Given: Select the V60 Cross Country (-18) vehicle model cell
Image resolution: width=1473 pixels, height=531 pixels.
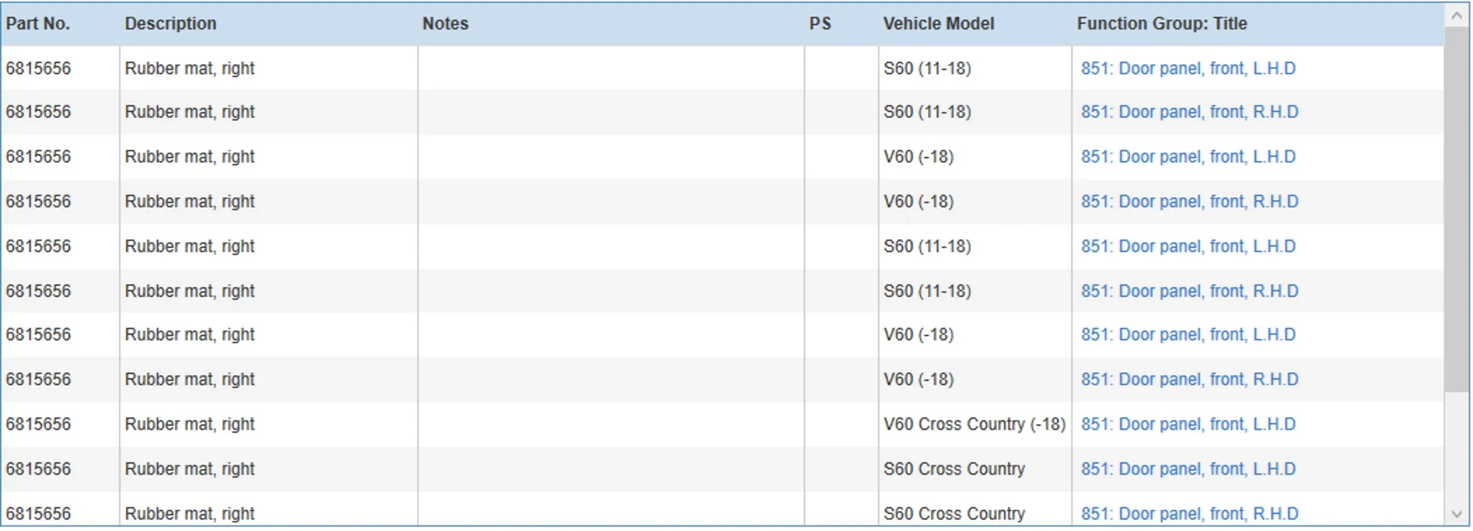Looking at the screenshot, I should click(x=974, y=424).
